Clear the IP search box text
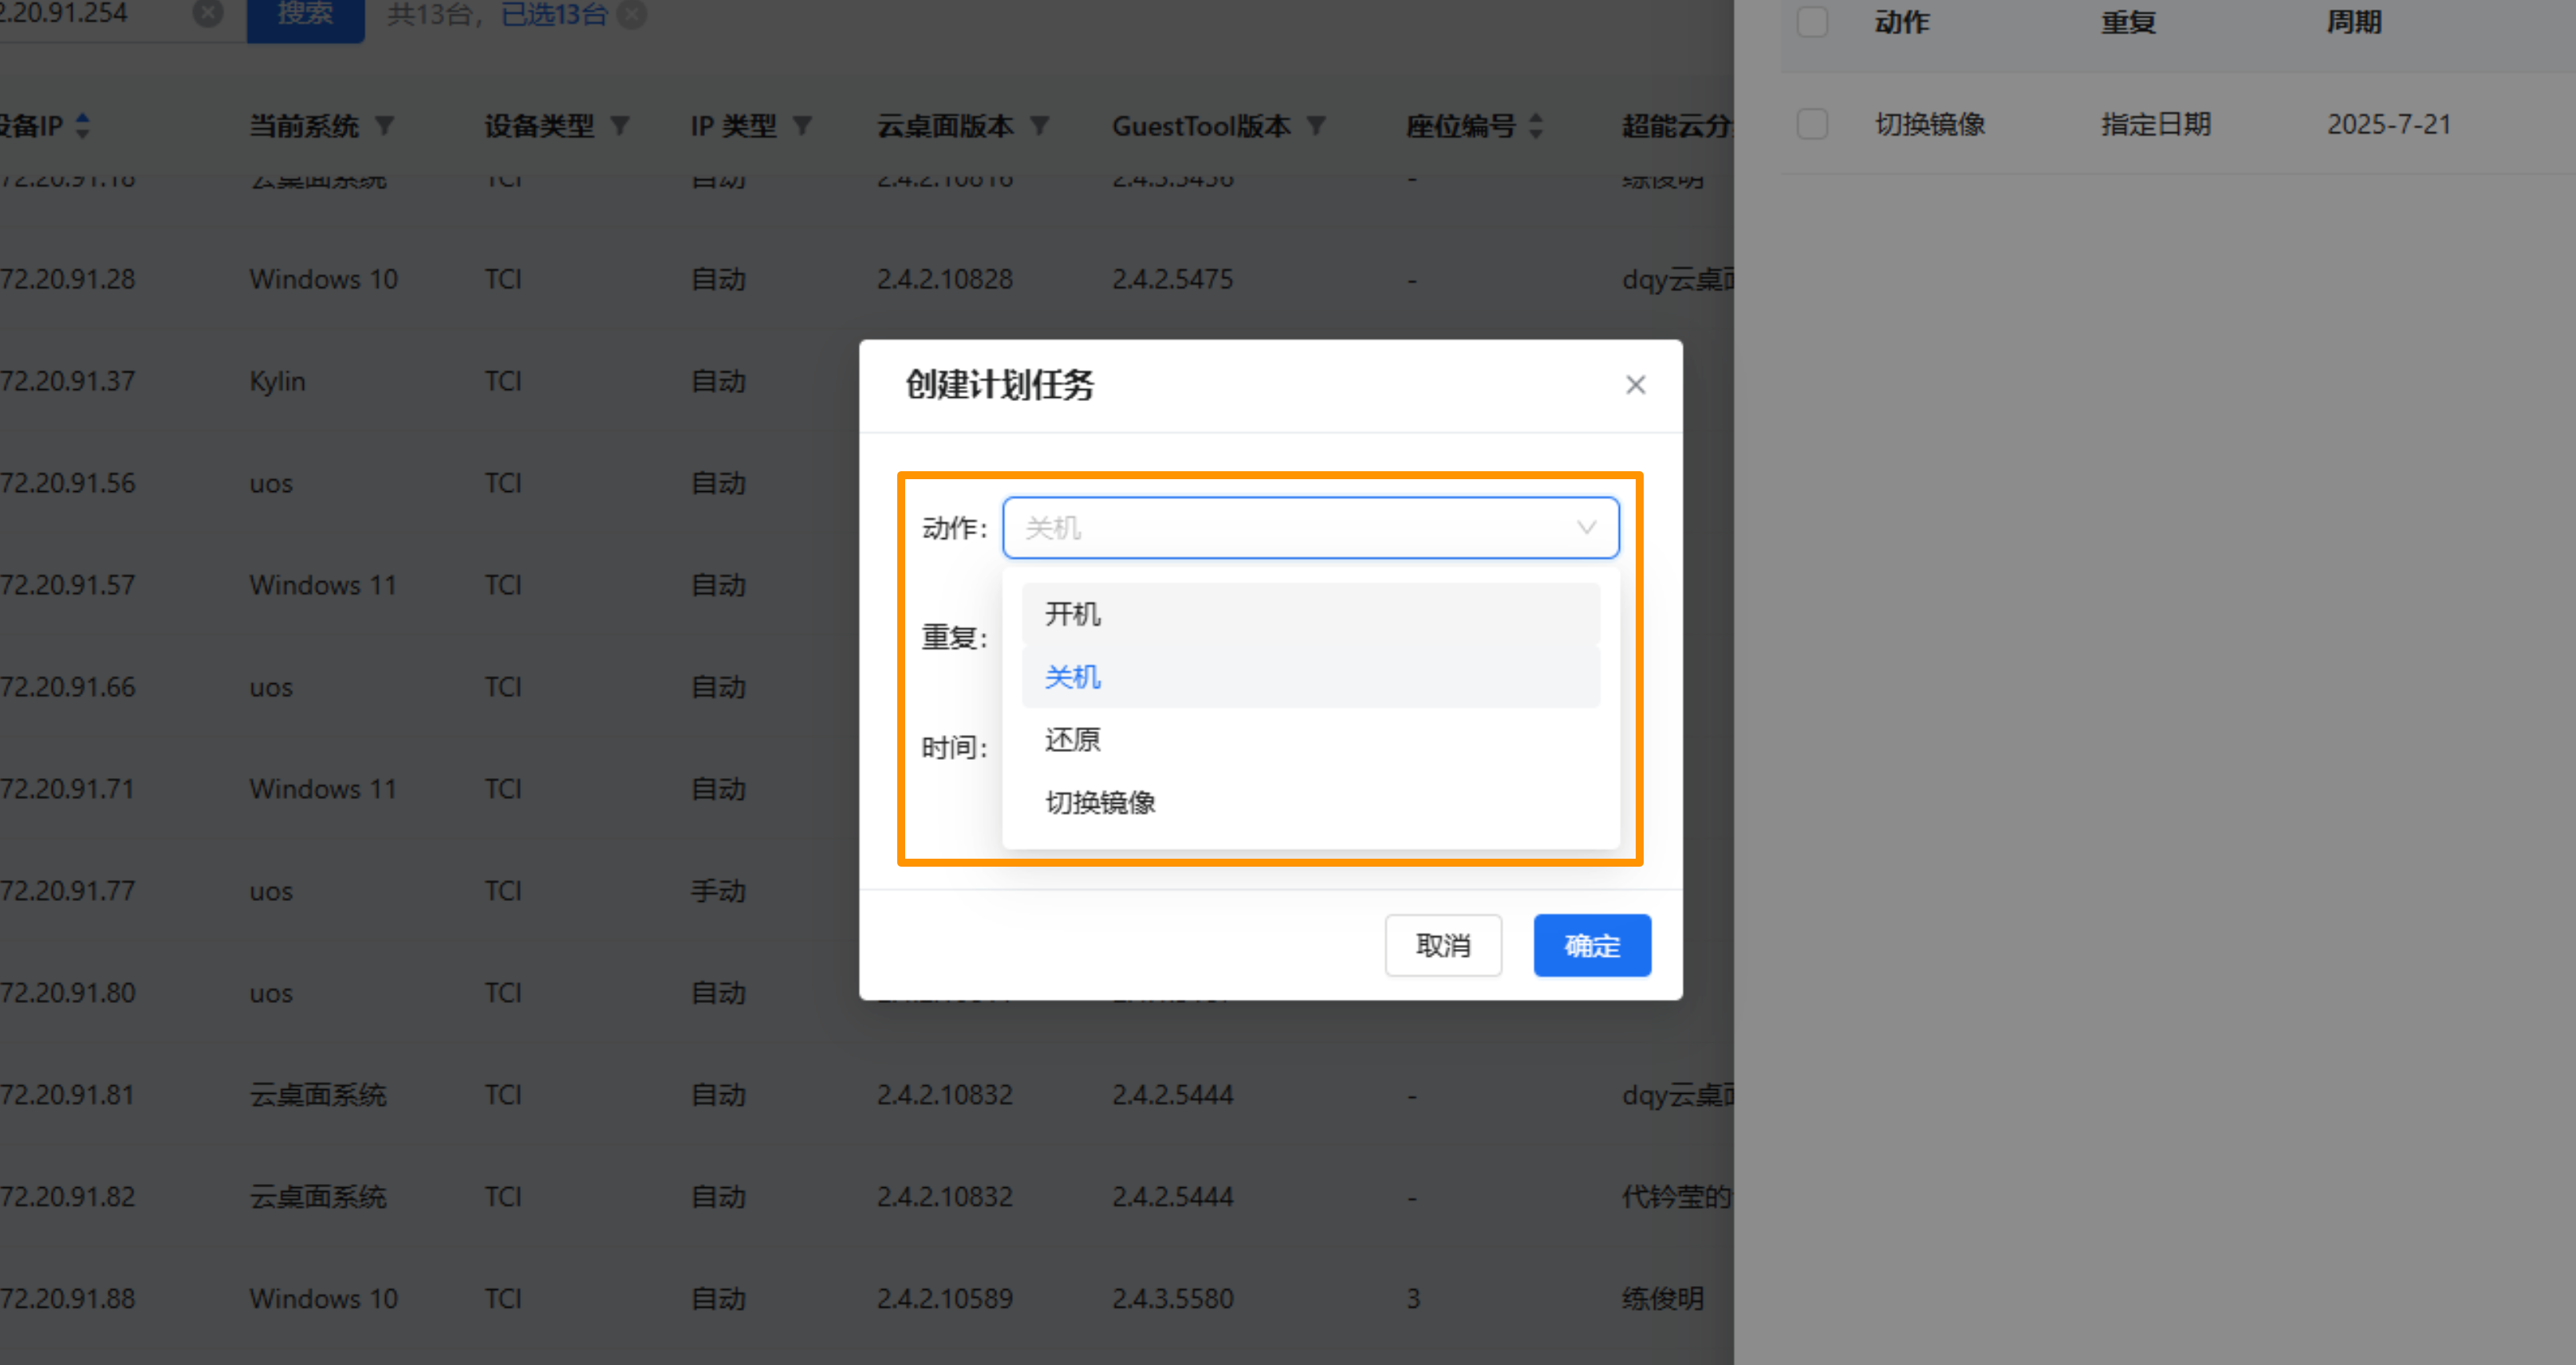Viewport: 2576px width, 1365px height. 207,13
